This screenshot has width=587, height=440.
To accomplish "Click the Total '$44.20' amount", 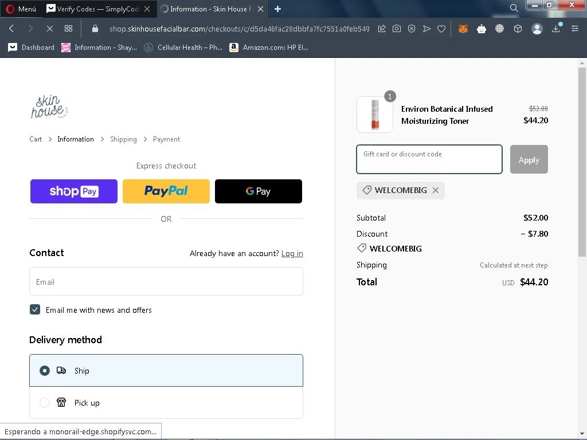I will coord(534,282).
